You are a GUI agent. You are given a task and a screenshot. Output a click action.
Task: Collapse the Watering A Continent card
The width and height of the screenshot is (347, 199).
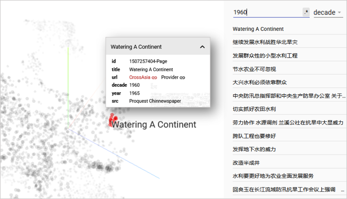pyautogui.click(x=202, y=47)
